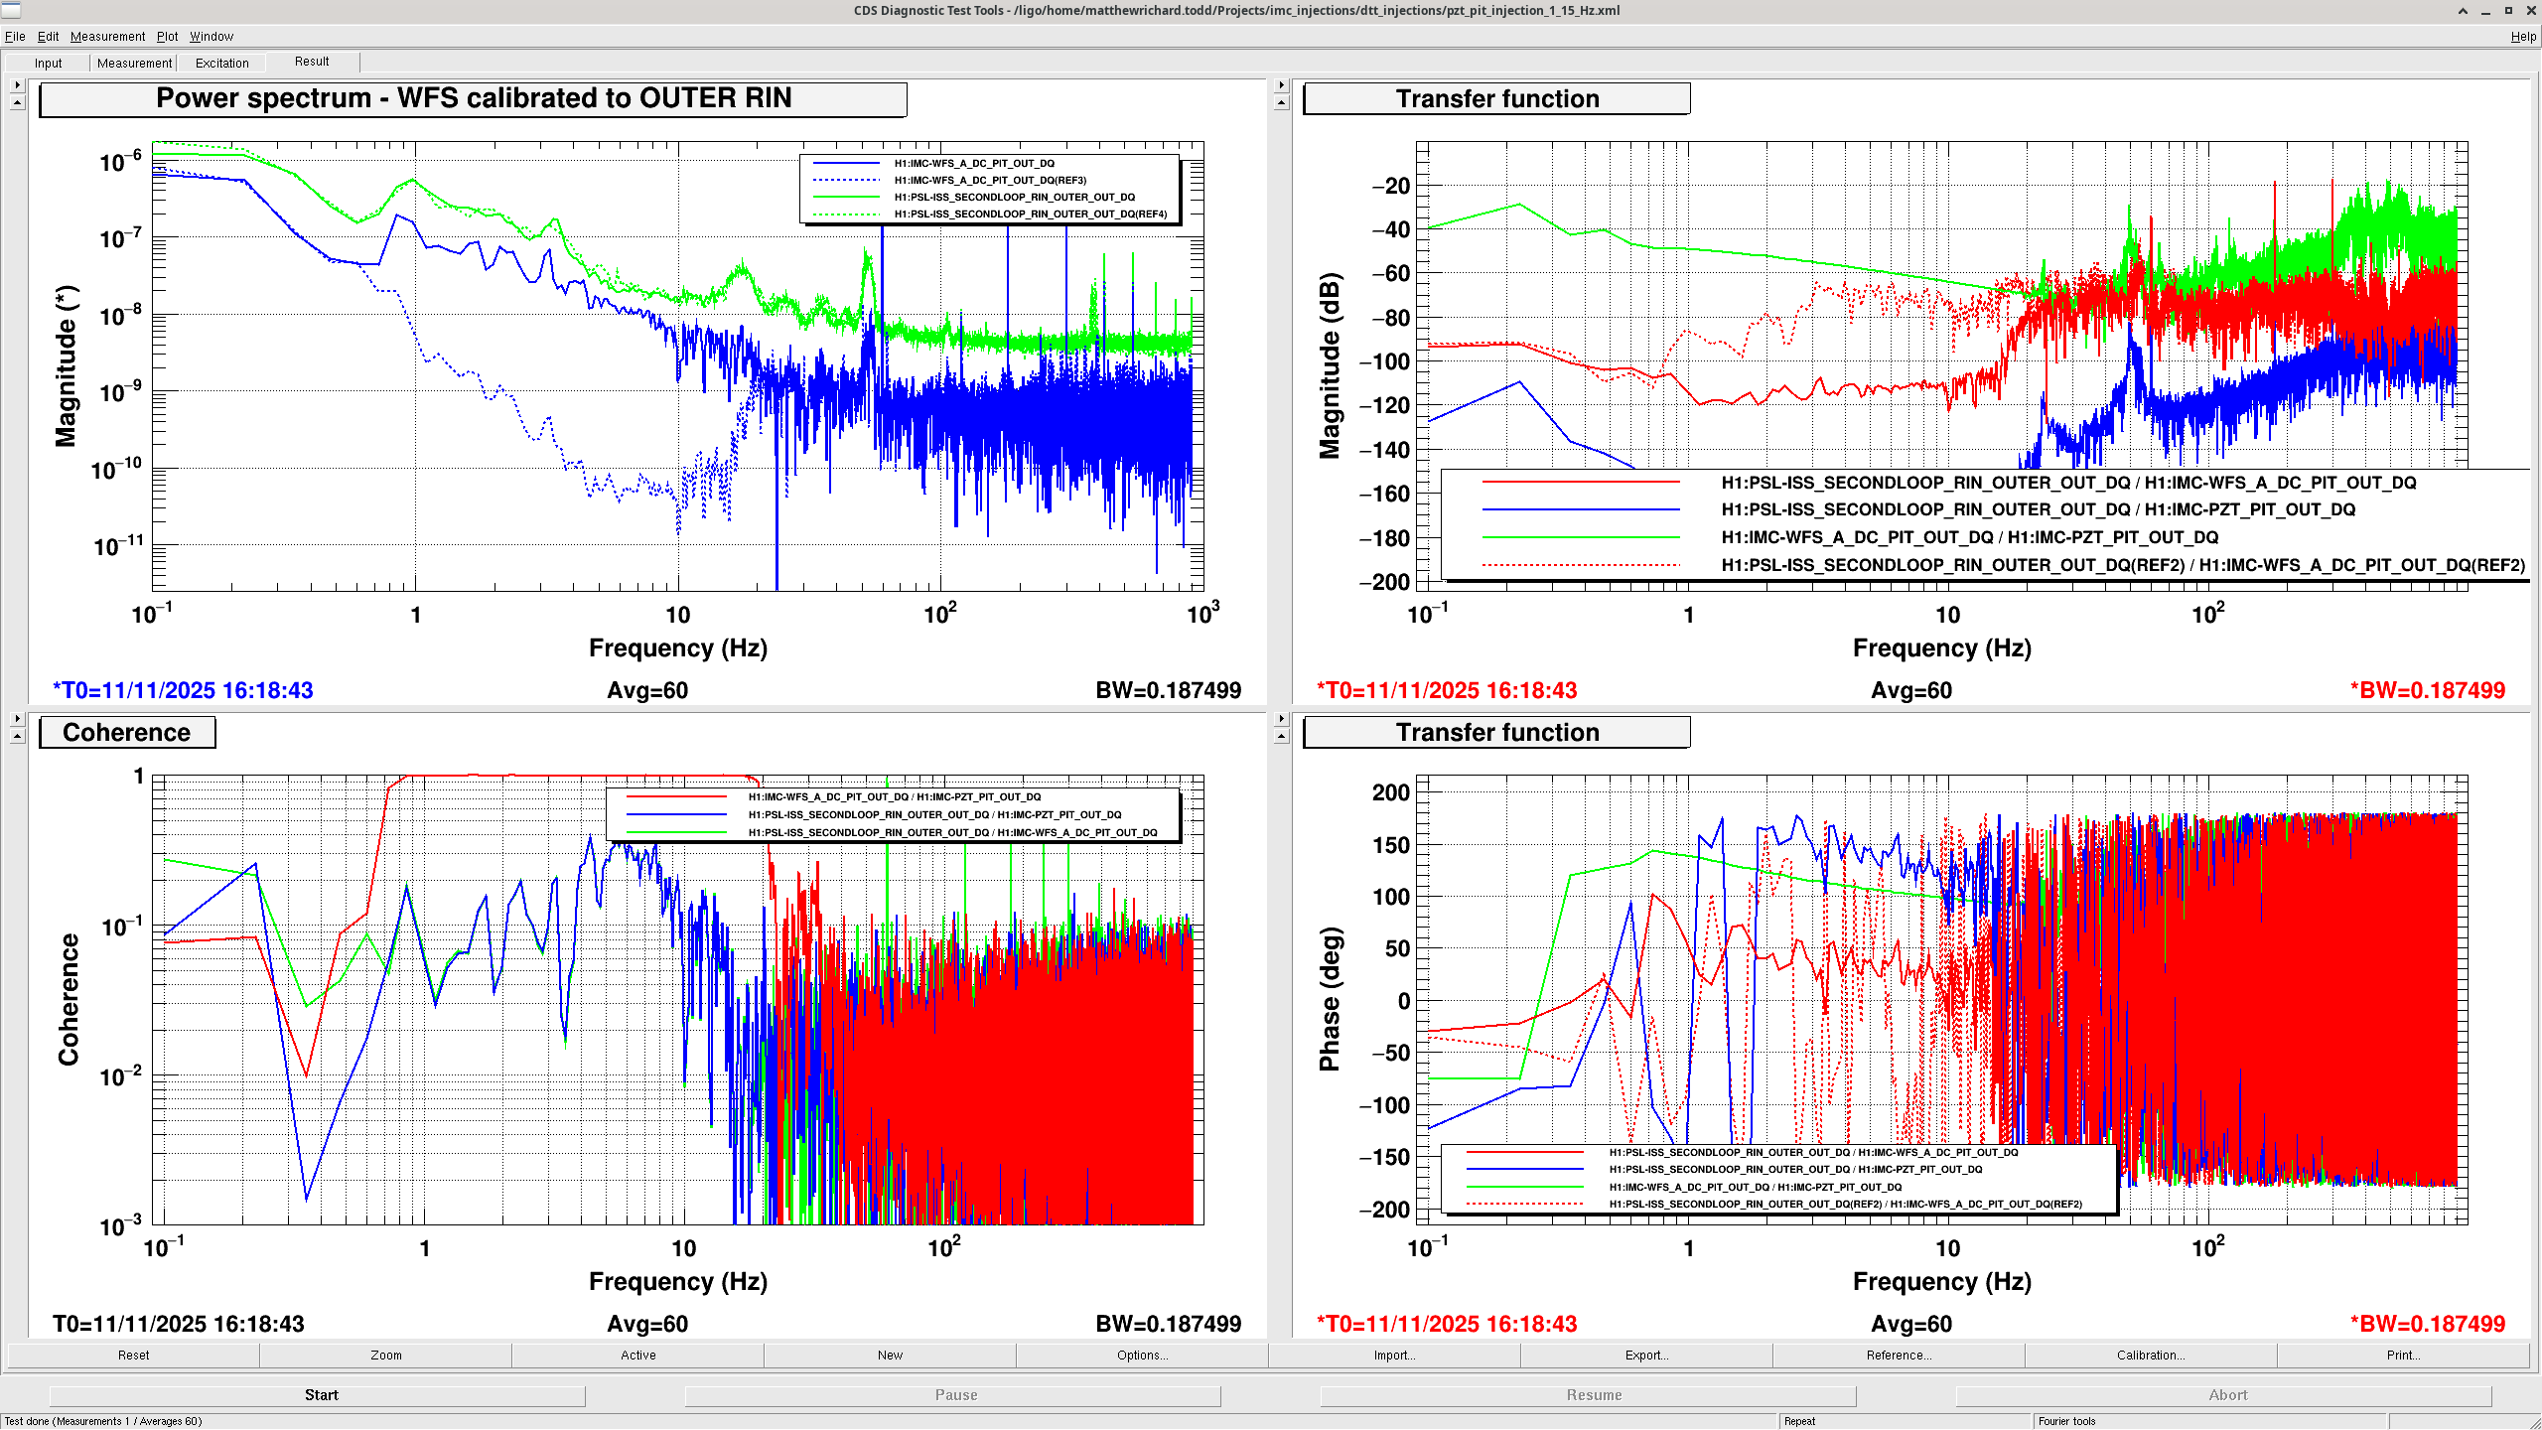The height and width of the screenshot is (1430, 2542).
Task: Click the Options... button
Action: pyautogui.click(x=1142, y=1355)
